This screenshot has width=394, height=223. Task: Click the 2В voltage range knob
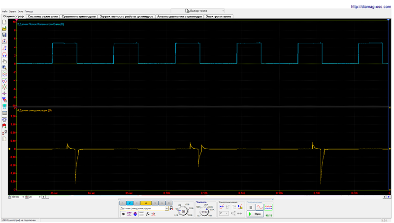[183, 212]
